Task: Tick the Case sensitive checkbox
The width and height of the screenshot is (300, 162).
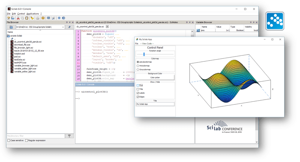Action: [9, 141]
